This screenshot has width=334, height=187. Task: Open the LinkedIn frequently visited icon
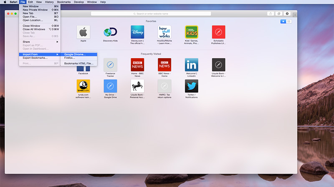pyautogui.click(x=192, y=65)
